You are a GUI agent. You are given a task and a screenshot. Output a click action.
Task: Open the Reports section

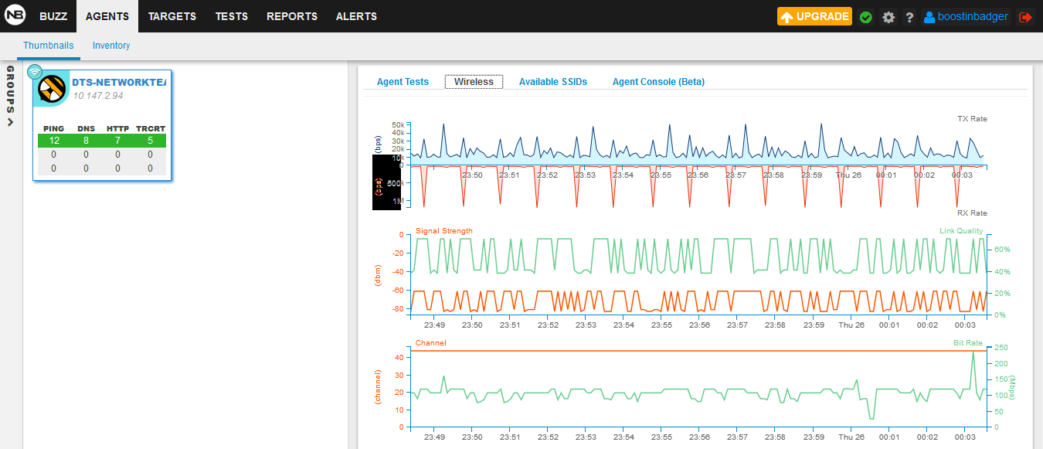tap(292, 16)
